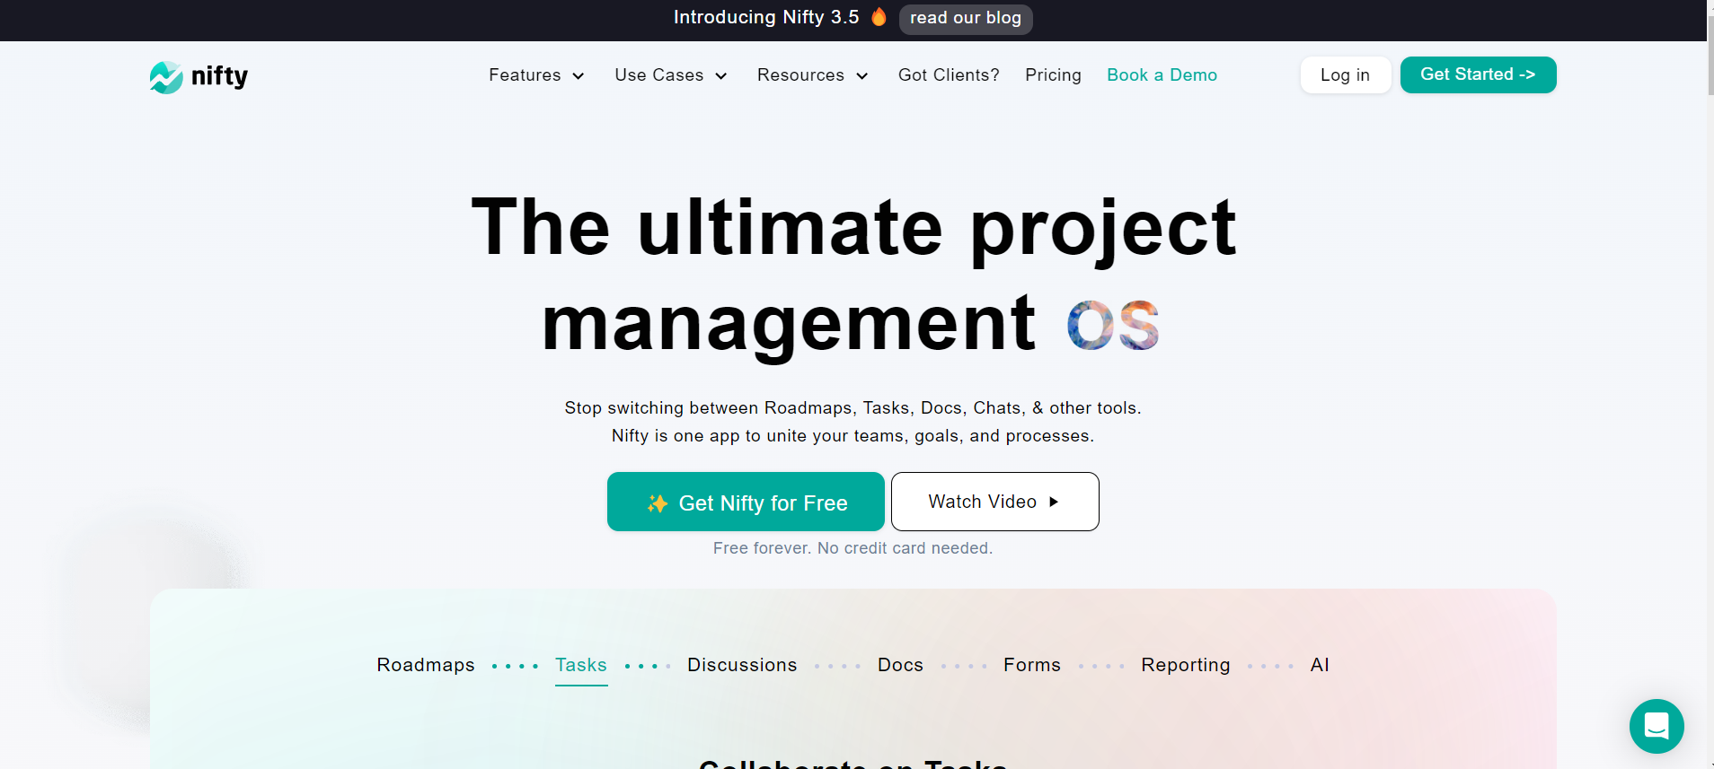Expand the Resources dropdown chevron
Viewport: 1714px width, 769px height.
[862, 76]
